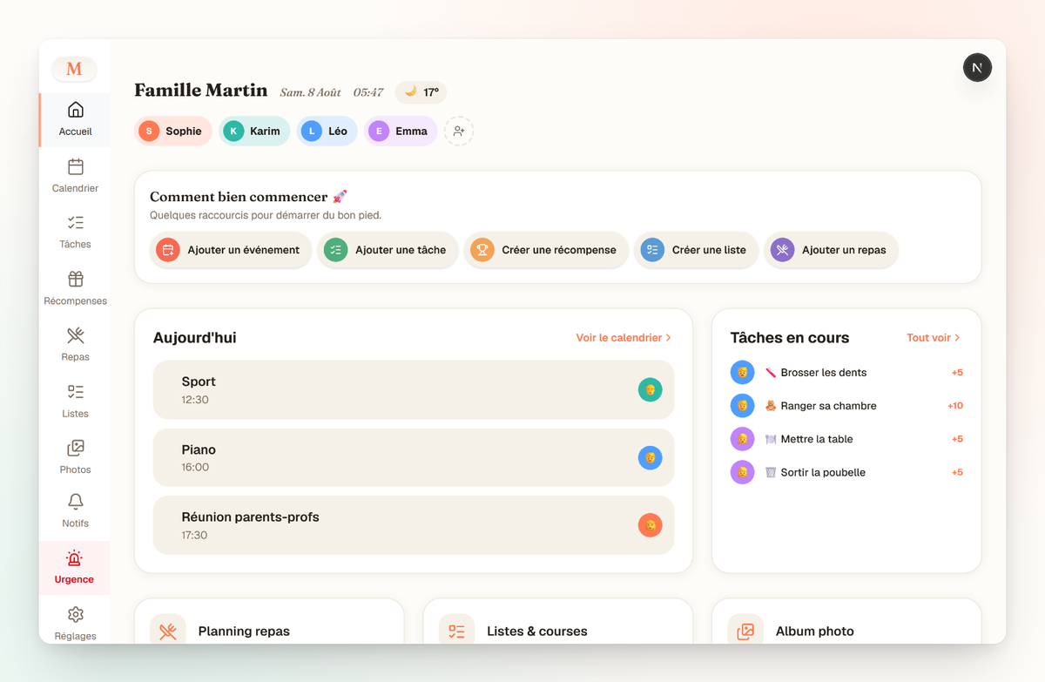Open the N avatar at top right
The width and height of the screenshot is (1045, 682).
tap(977, 67)
